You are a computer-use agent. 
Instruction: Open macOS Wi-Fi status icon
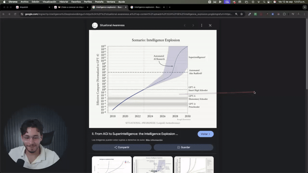258,2
